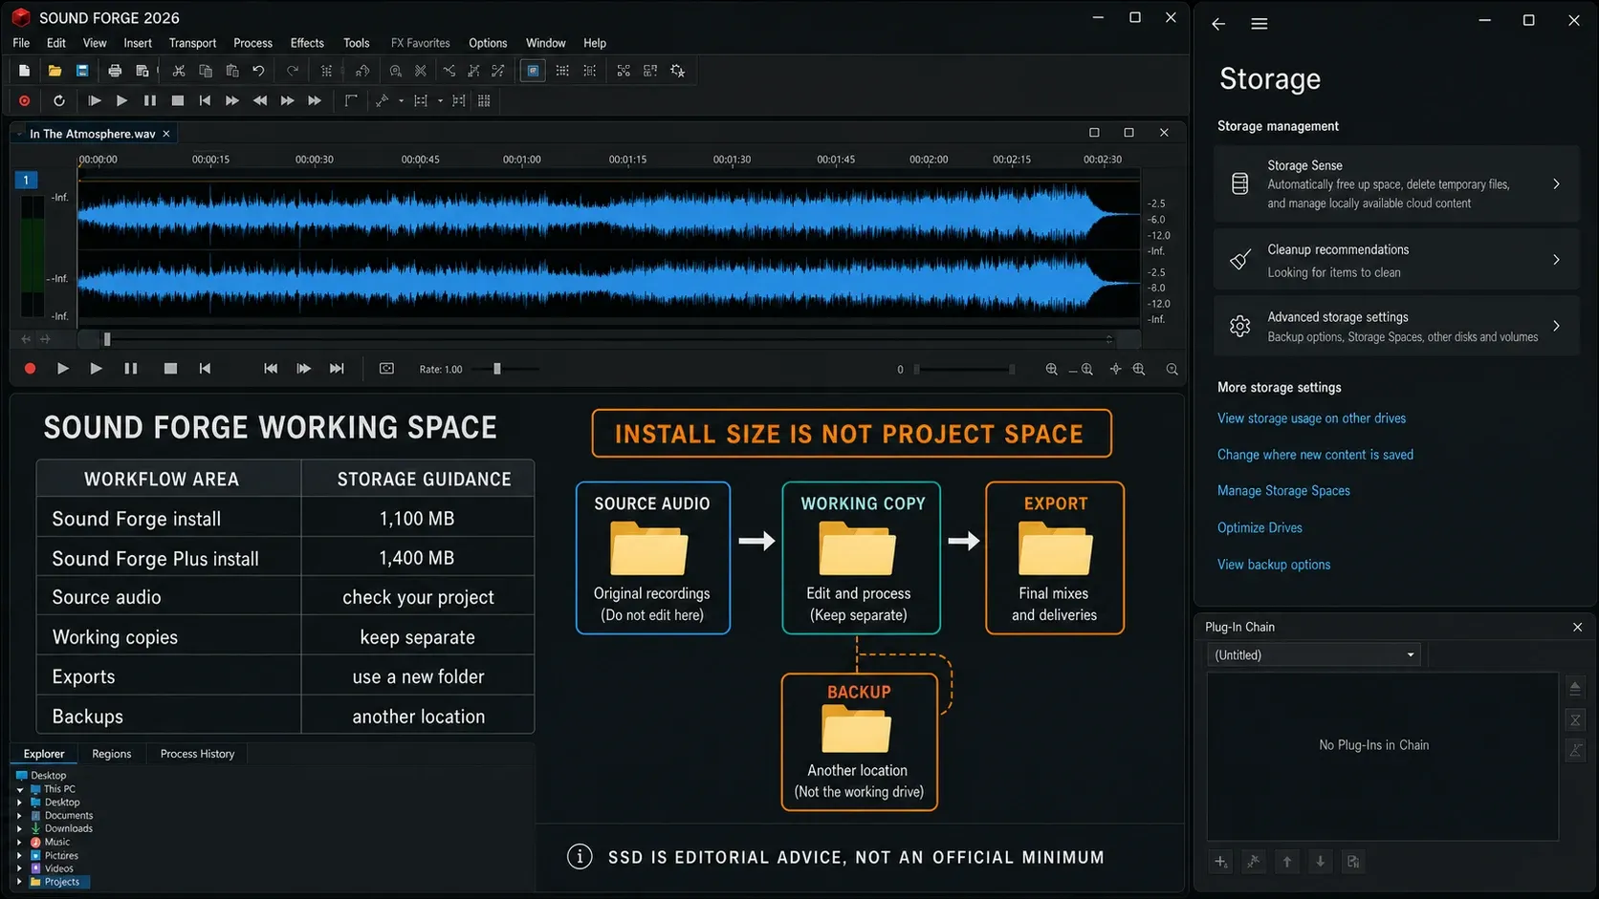This screenshot has height=899, width=1599.
Task: Switch to the Process History tab
Action: tap(197, 754)
